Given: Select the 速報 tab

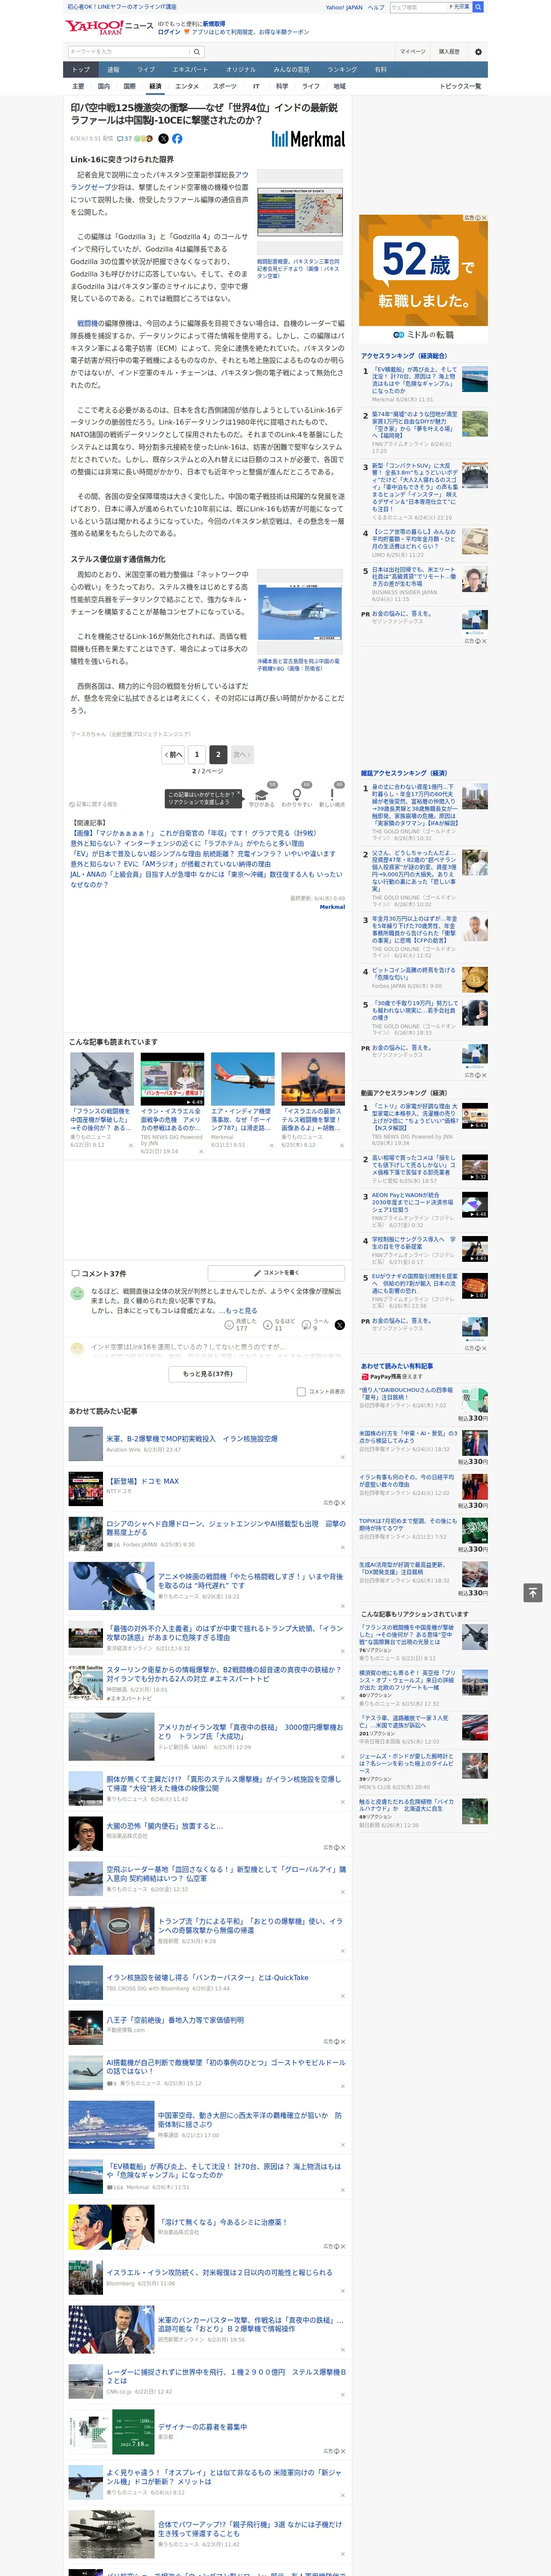Looking at the screenshot, I should pyautogui.click(x=113, y=70).
